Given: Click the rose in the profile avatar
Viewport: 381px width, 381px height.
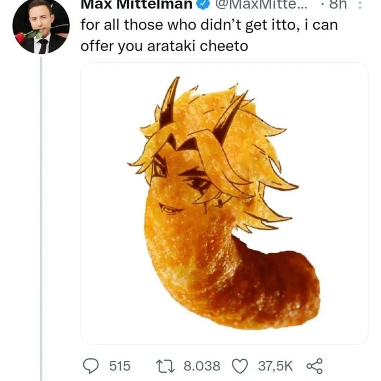Looking at the screenshot, I should coord(21,37).
